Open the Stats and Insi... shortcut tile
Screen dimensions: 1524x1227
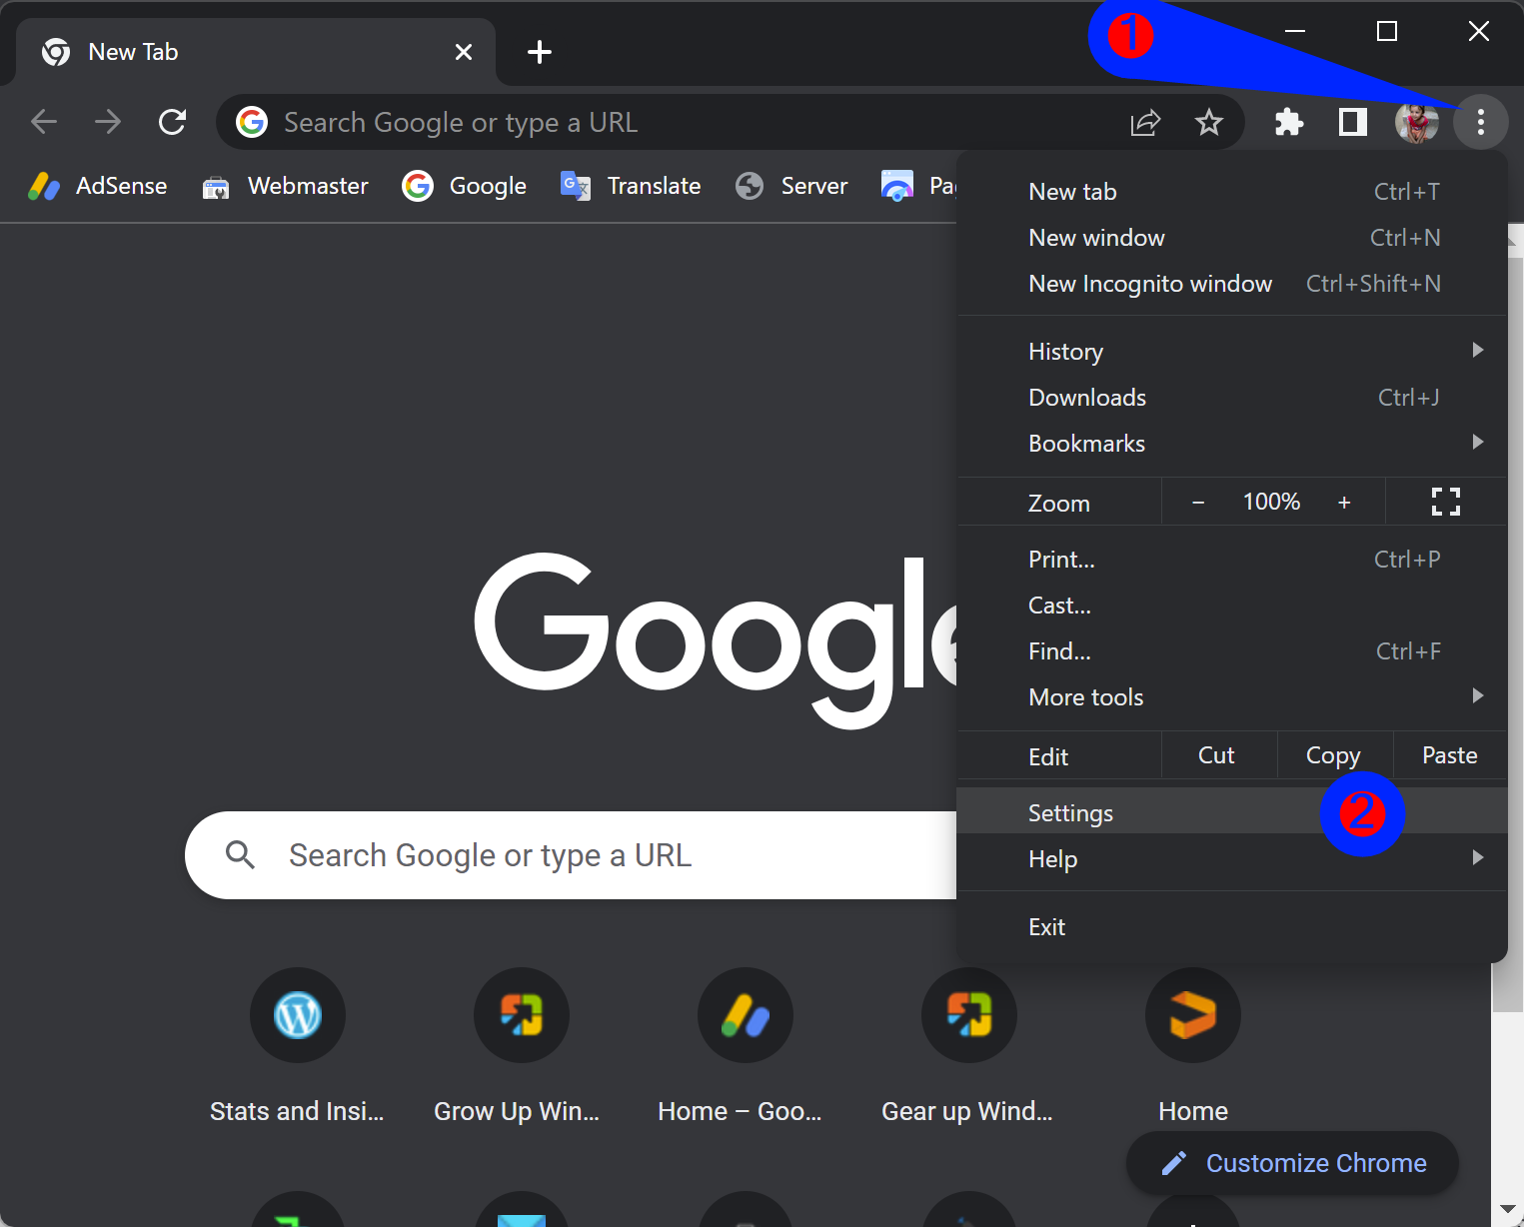pos(298,1047)
